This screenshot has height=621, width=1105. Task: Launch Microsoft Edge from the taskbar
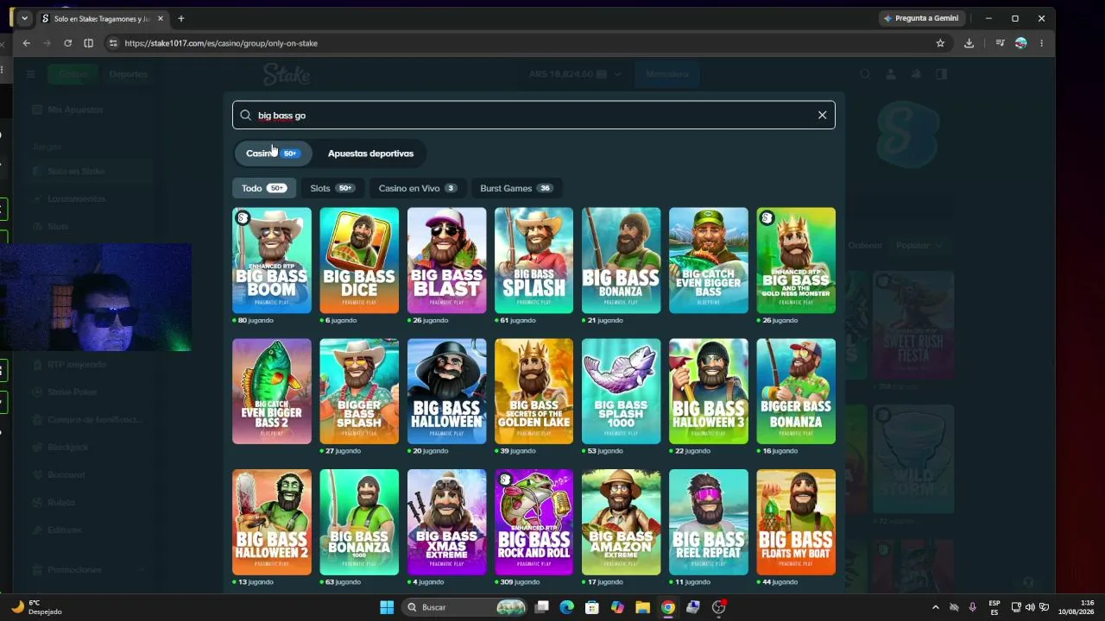(567, 607)
